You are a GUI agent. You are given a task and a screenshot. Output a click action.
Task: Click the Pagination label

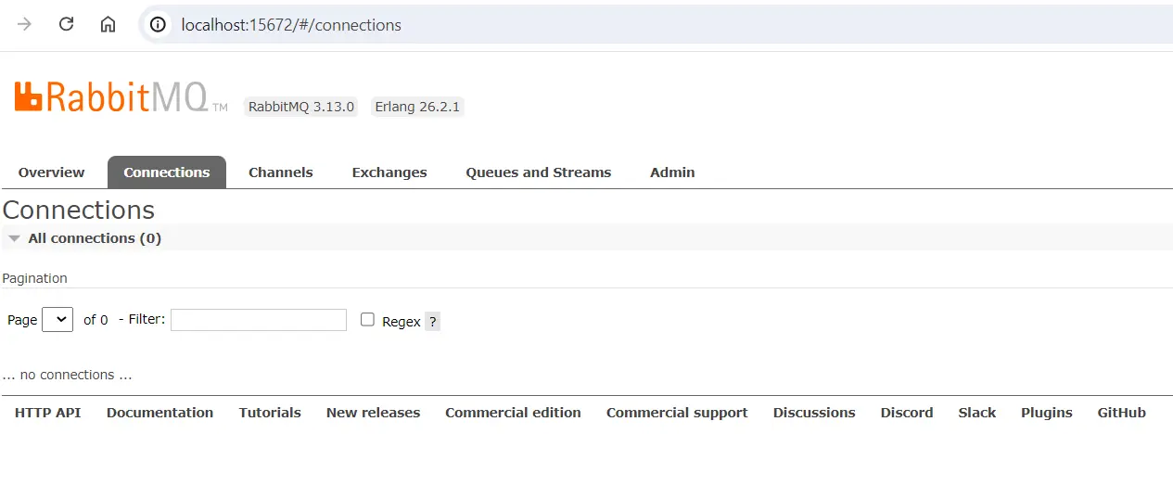pyautogui.click(x=35, y=278)
